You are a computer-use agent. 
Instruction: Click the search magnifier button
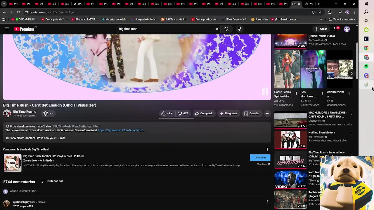[226, 29]
